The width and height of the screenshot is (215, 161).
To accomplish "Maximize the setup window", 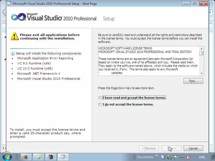I will [195, 3].
